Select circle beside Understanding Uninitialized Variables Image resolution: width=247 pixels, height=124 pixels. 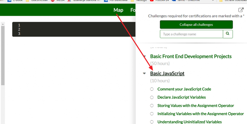(x=152, y=122)
